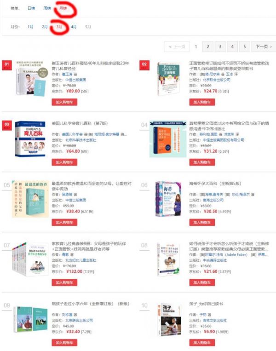Open 美国儿科学会育儿百科 book cover image
Screen dimensions: 276x351
30,139
